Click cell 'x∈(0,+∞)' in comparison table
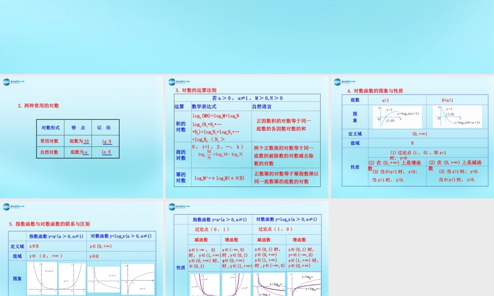Image resolution: width=494 pixels, height=296 pixels. coord(100,246)
